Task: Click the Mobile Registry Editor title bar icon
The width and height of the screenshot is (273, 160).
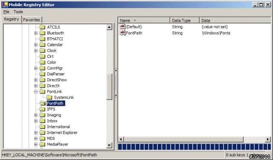Action: point(5,5)
